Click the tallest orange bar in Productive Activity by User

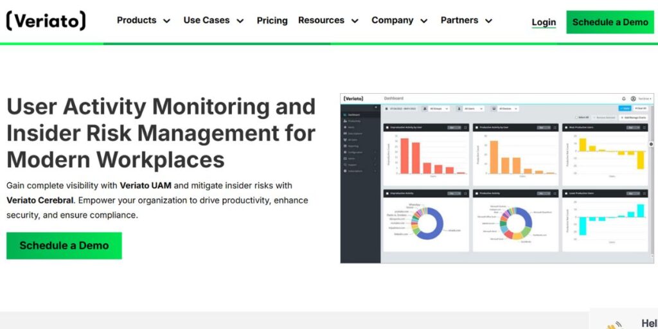[494, 157]
